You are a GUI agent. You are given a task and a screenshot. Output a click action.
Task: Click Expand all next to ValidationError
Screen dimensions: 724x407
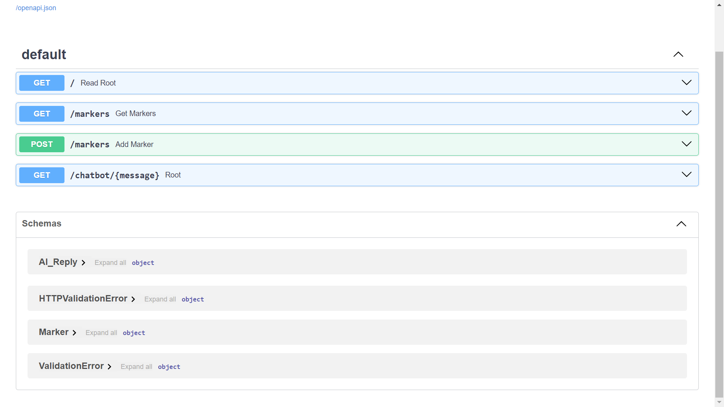click(x=136, y=367)
